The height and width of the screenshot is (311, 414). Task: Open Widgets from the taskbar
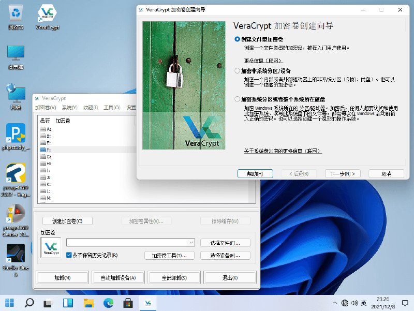68,303
